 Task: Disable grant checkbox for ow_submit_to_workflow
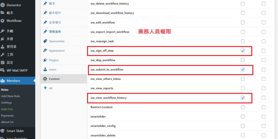coord(243,69)
